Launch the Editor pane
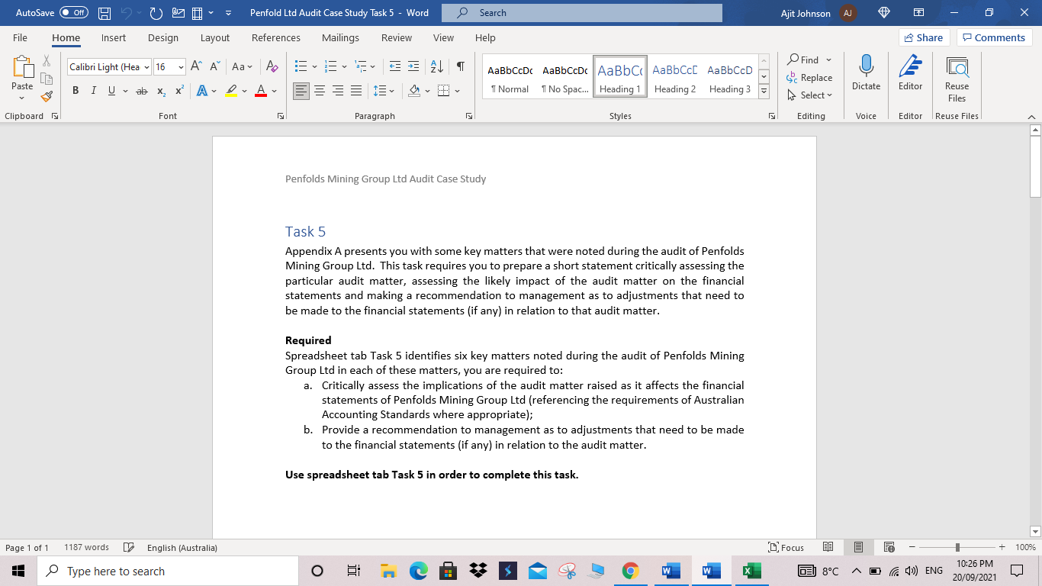The width and height of the screenshot is (1042, 586). tap(910, 75)
